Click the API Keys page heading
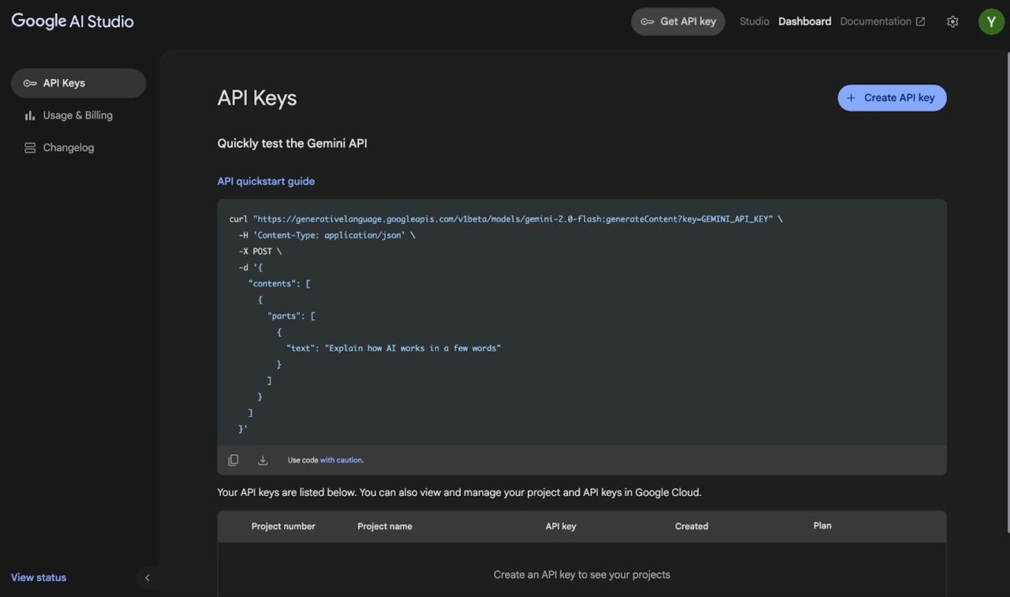 click(x=257, y=98)
